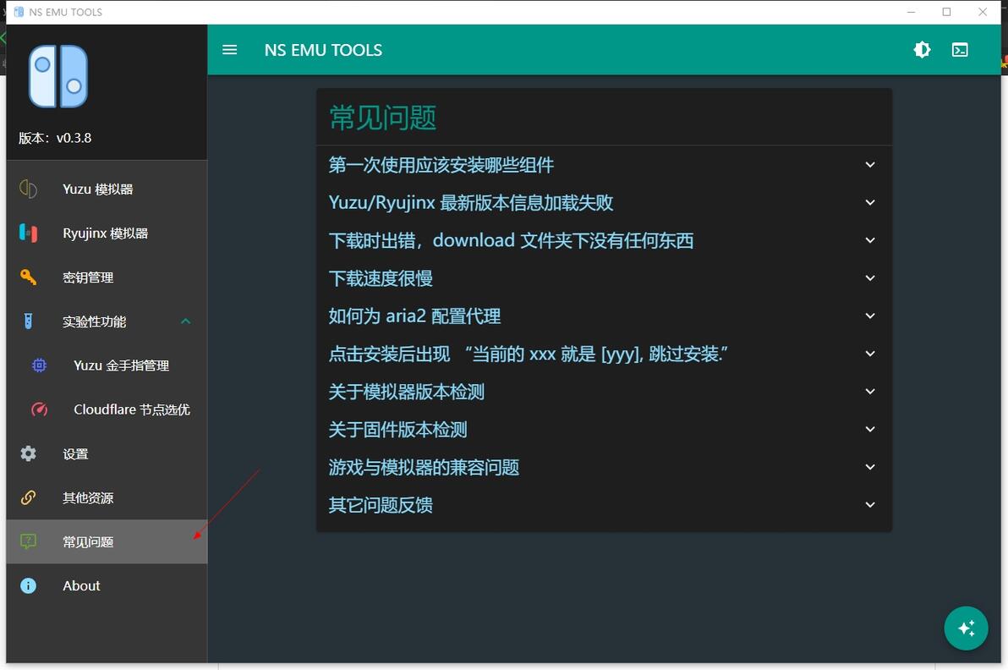Viewport: 1008px width, 670px height.
Task: Expand 关于固件版本检测 chevron
Action: (x=870, y=429)
